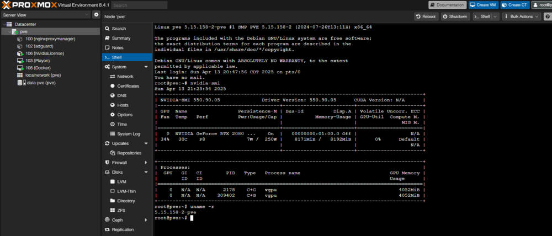Collapse the Datacenter tree node
The image size is (552, 236).
(4, 24)
